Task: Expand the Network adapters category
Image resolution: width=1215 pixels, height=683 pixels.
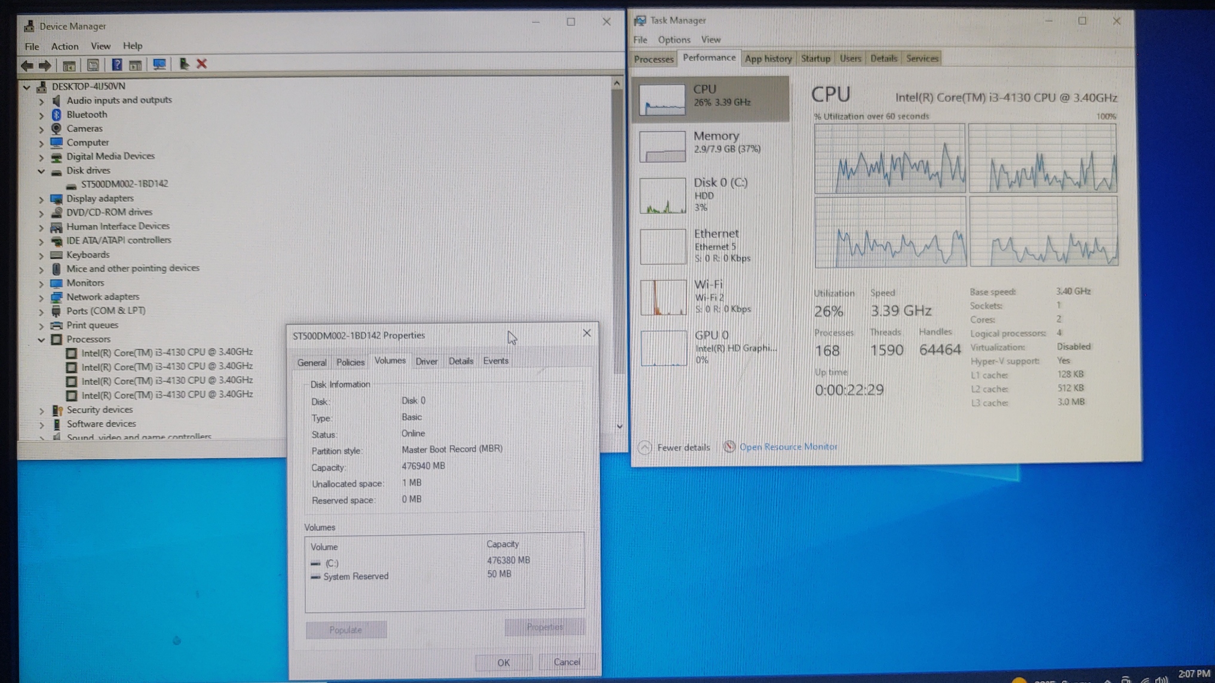Action: 41,297
